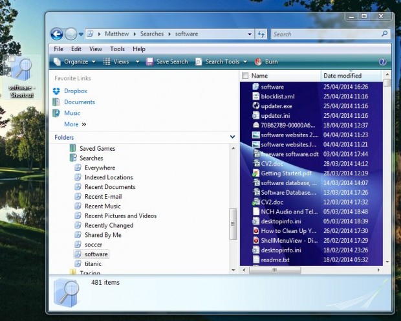Click the Forward navigation arrow button
Image resolution: width=401 pixels, height=321 pixels.
tap(70, 34)
